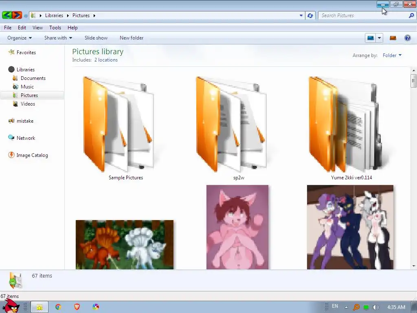Open Videos library in sidebar
The height and width of the screenshot is (313, 417).
28,104
